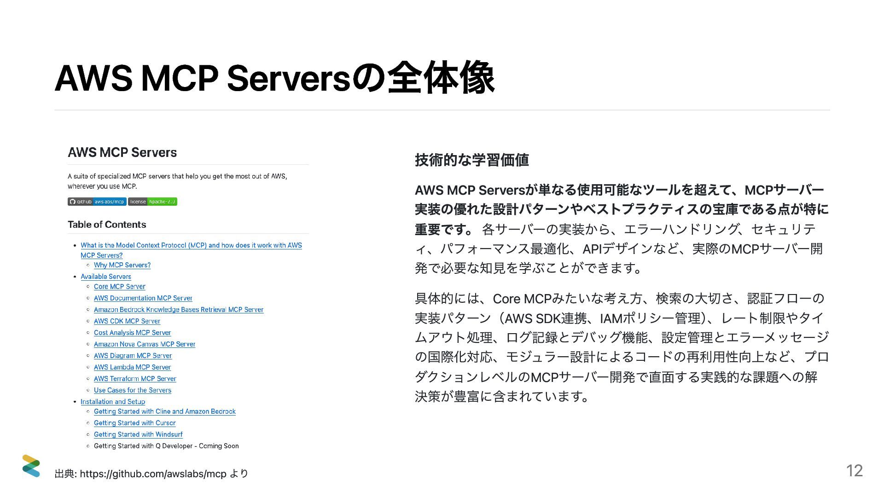The width and height of the screenshot is (884, 497).
Task: Open the 'Getting Started with Windsurf' link
Action: (x=138, y=434)
